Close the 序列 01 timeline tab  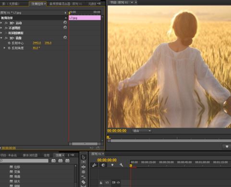tap(103, 154)
